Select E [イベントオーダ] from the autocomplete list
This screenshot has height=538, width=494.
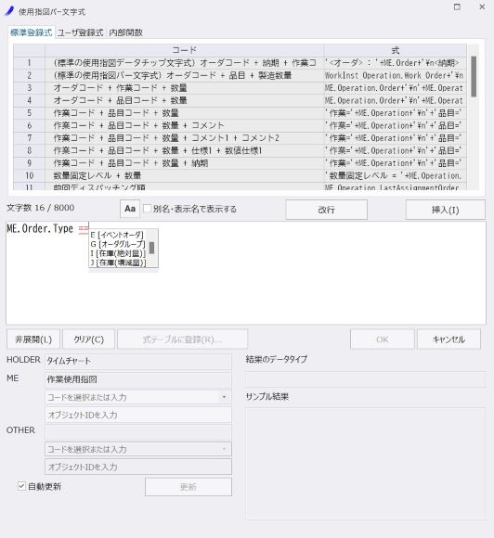[x=117, y=235]
